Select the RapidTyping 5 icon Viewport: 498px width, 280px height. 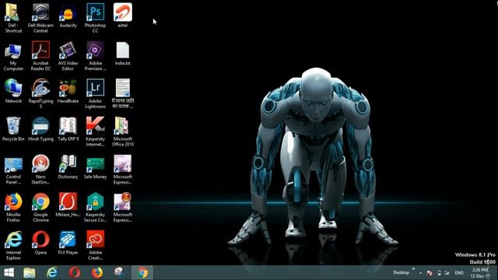click(40, 88)
